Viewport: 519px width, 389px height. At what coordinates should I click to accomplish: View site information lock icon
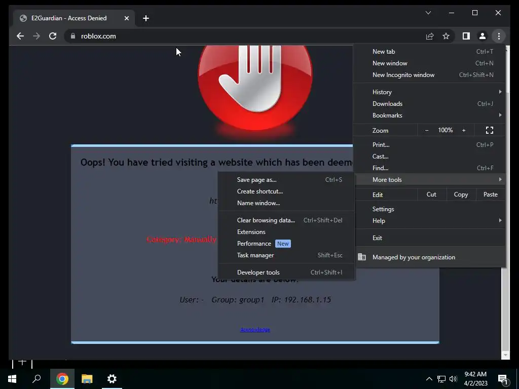pos(73,36)
